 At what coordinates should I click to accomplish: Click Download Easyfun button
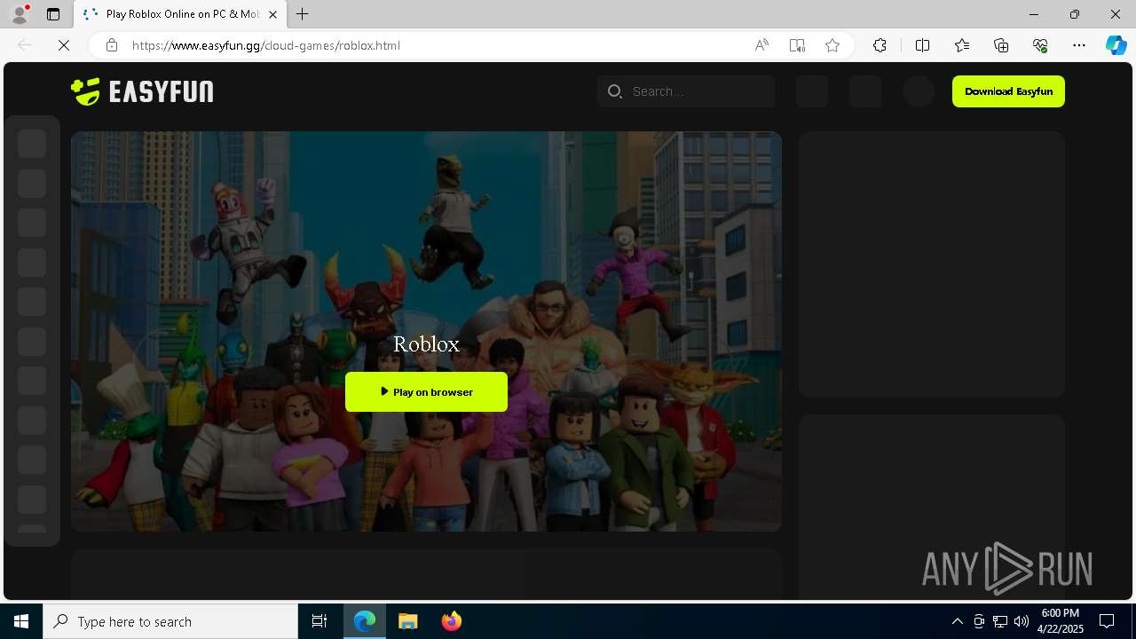(1008, 91)
